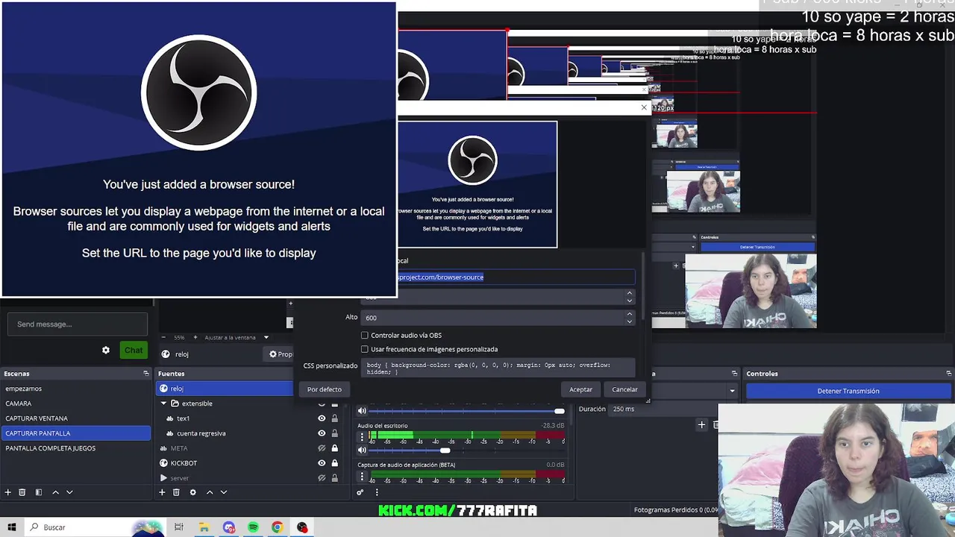Add a new scene with the plus icon
The width and height of the screenshot is (955, 537).
coord(8,492)
